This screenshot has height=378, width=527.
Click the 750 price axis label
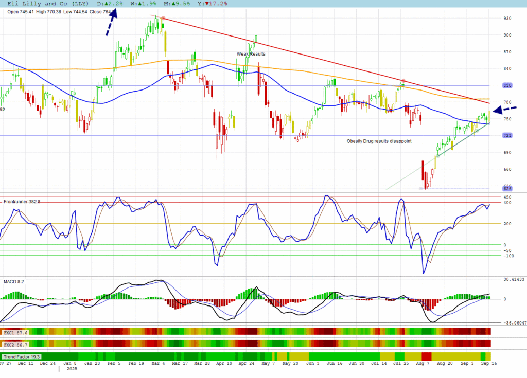coord(507,119)
